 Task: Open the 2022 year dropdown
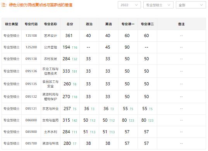[x=129, y=5]
